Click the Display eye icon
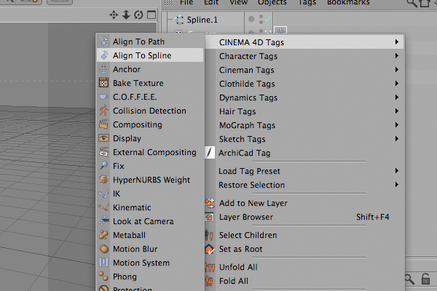 pos(103,137)
